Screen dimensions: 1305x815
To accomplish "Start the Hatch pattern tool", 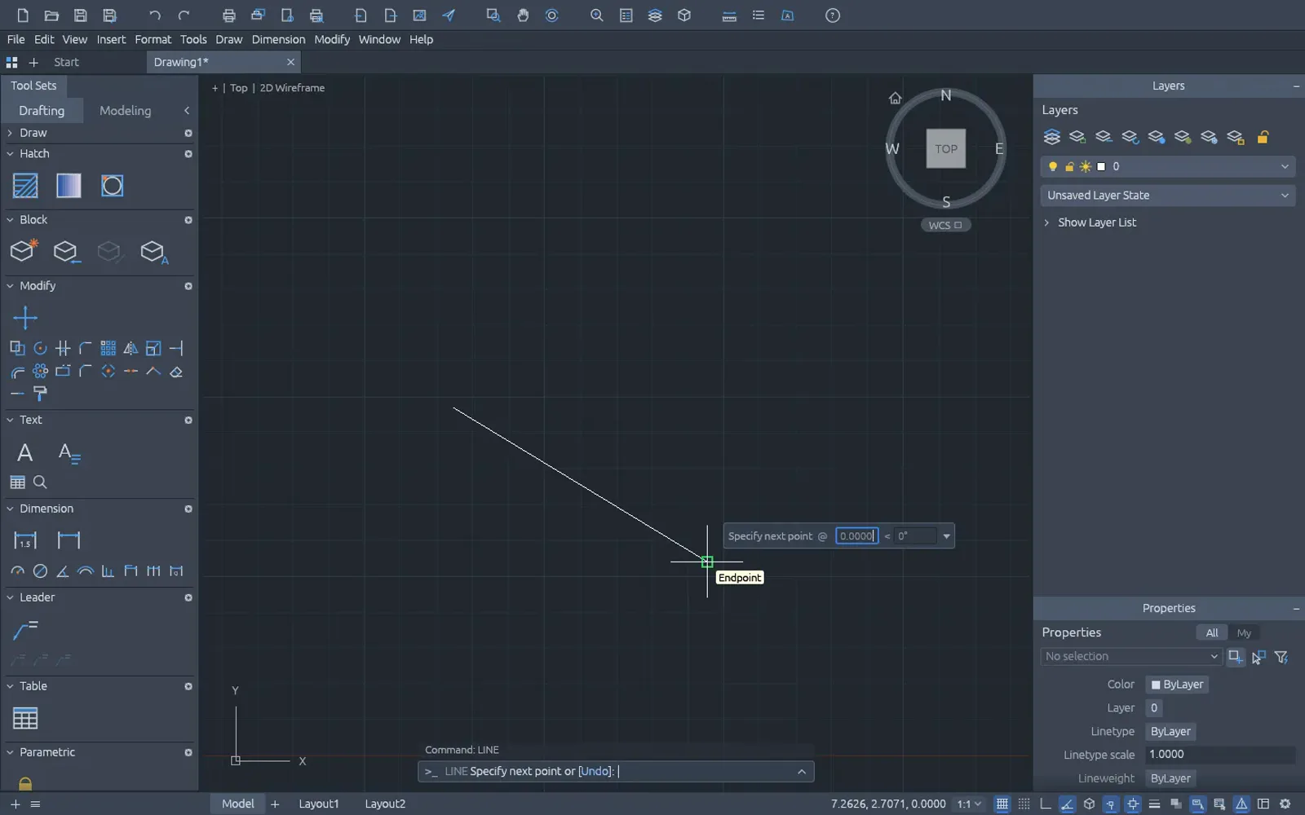I will pos(25,186).
